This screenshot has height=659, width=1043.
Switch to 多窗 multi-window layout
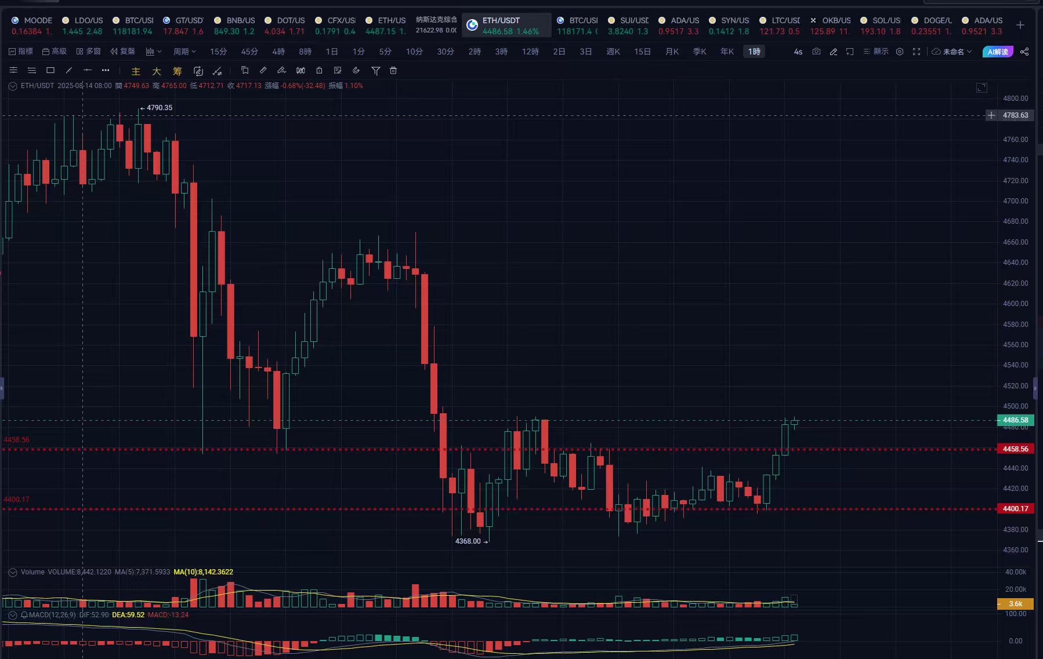[x=89, y=52]
